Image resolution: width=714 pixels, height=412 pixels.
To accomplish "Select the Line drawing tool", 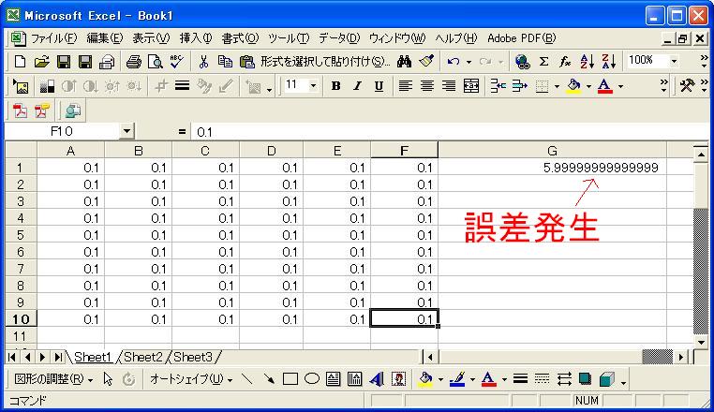I will point(246,379).
